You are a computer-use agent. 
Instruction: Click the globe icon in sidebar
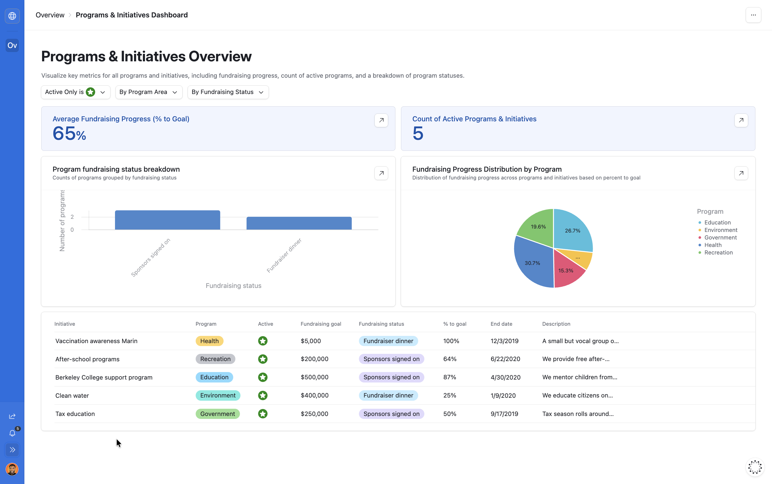12,16
